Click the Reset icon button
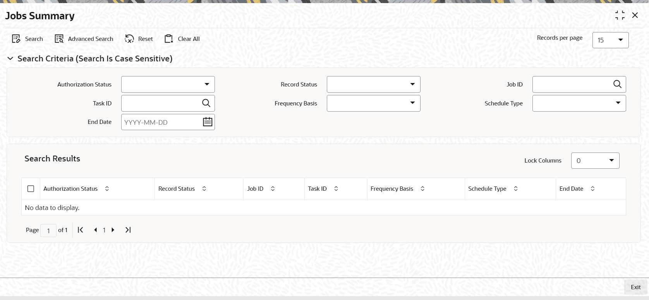Viewport: 649px width, 300px height. pyautogui.click(x=129, y=39)
